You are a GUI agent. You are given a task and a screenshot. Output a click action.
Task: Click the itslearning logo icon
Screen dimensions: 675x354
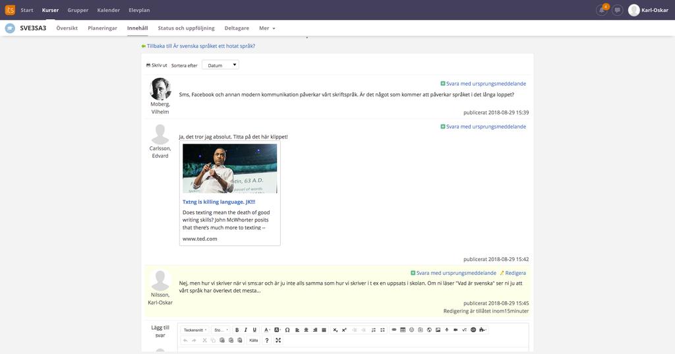pyautogui.click(x=9, y=9)
